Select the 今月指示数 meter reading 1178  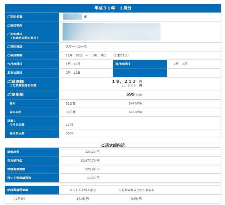pos(69,124)
